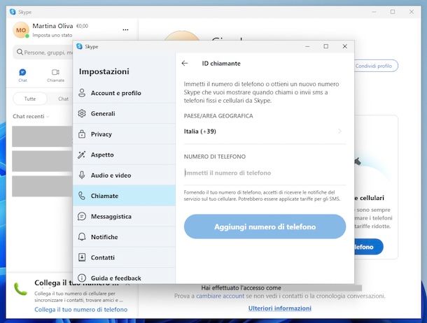Click the Audio e video microphone icon
This screenshot has height=323, width=427.
(82, 175)
